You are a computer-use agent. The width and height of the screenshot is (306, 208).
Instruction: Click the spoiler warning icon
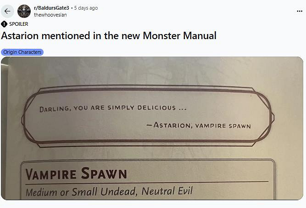[4, 24]
